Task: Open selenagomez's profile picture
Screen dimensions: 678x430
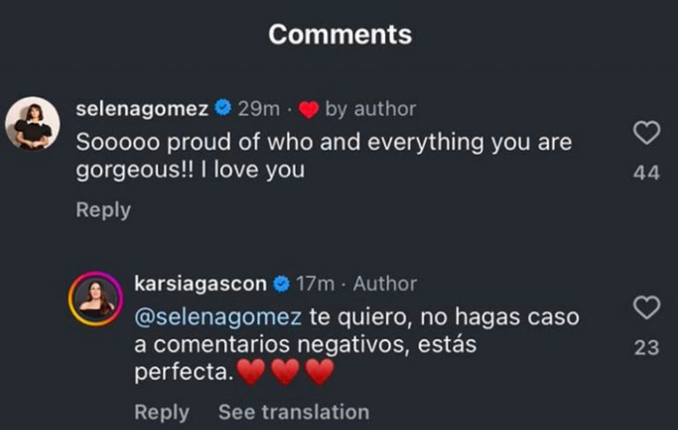Action: point(33,124)
